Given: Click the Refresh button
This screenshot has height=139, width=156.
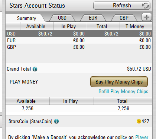Looking at the screenshot, I should (122, 6).
